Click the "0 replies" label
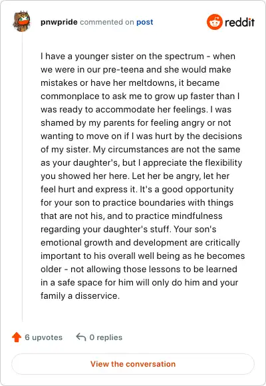 click(106, 337)
